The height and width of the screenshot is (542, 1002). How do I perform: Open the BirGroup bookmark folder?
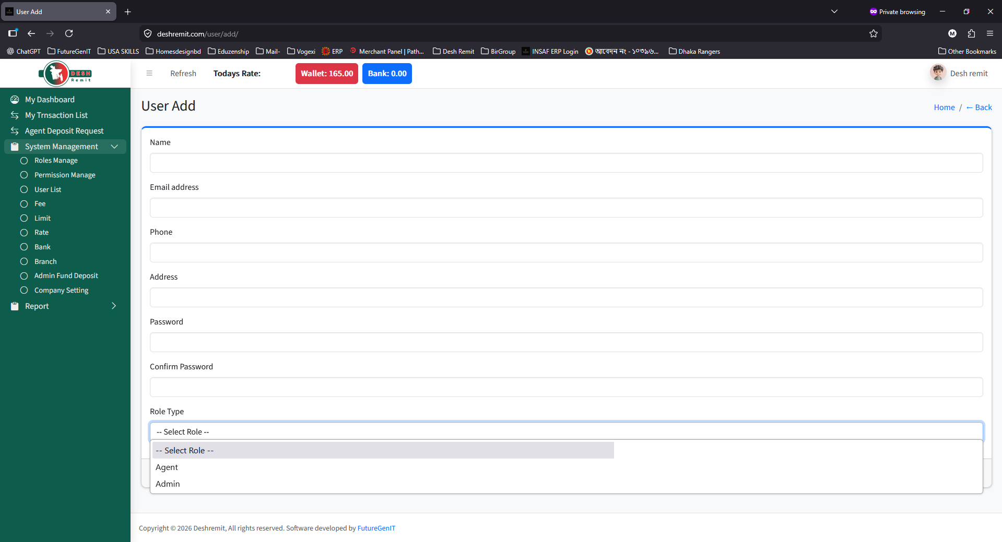point(498,51)
